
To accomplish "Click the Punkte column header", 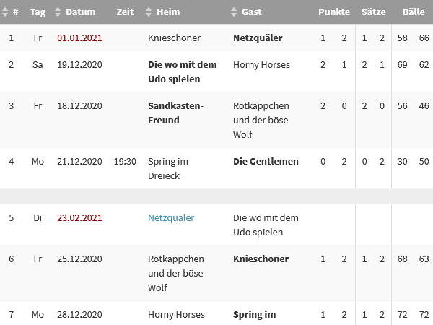I will [334, 12].
